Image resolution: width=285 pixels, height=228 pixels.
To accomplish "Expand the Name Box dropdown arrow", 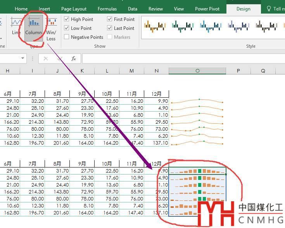I will tap(23, 59).
